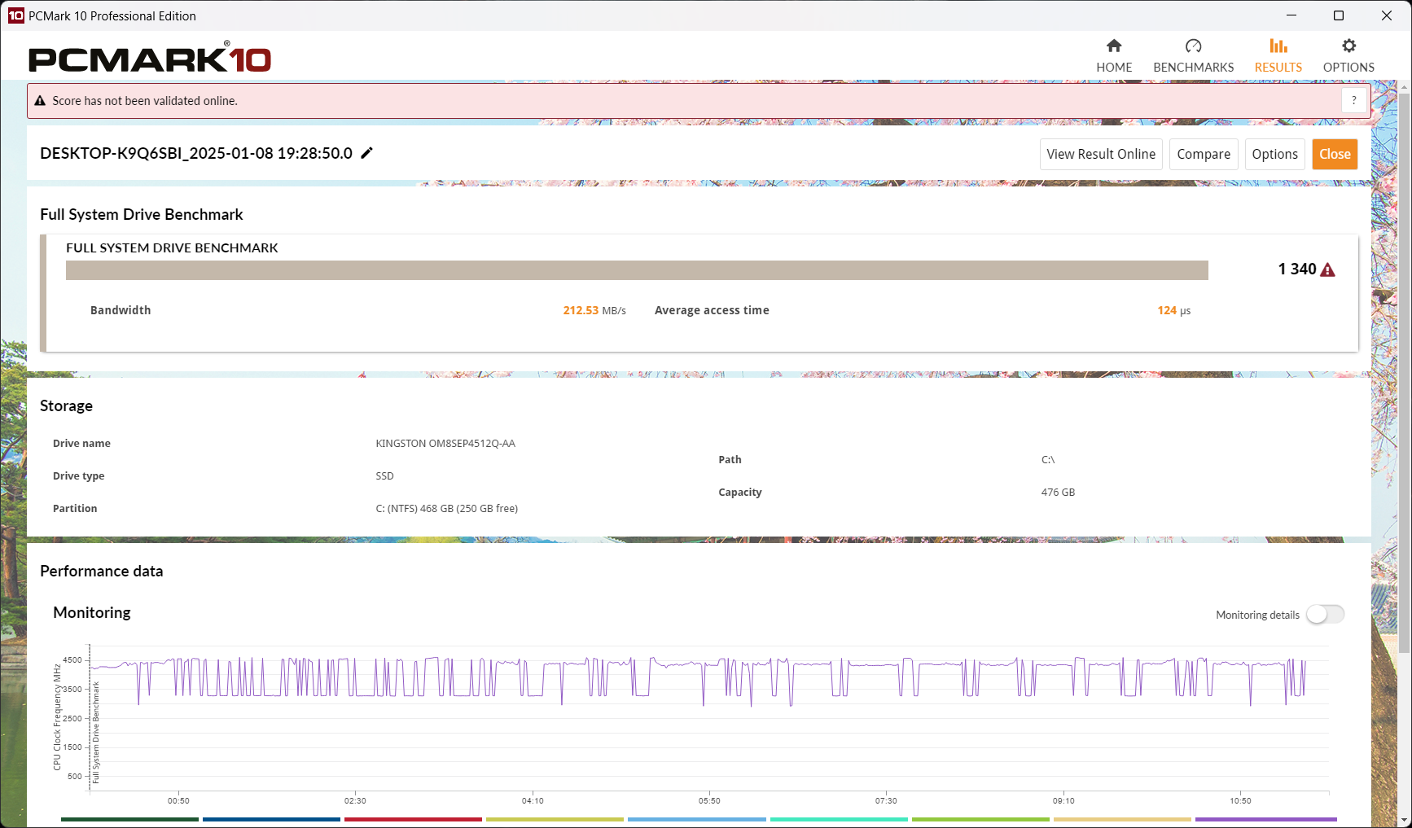
Task: Click the benchmark score 1 340
Action: tap(1297, 269)
